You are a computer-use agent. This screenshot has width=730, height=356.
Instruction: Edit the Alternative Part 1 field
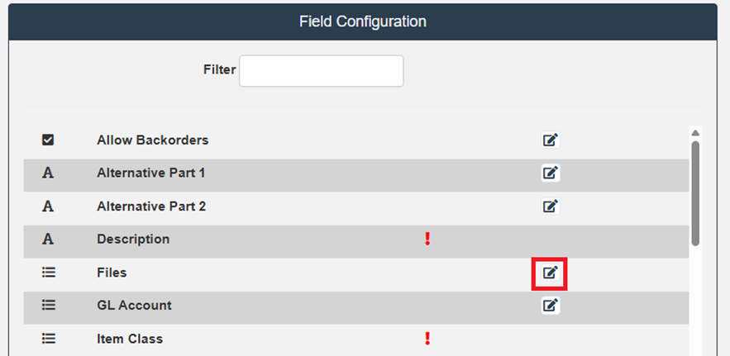[550, 173]
